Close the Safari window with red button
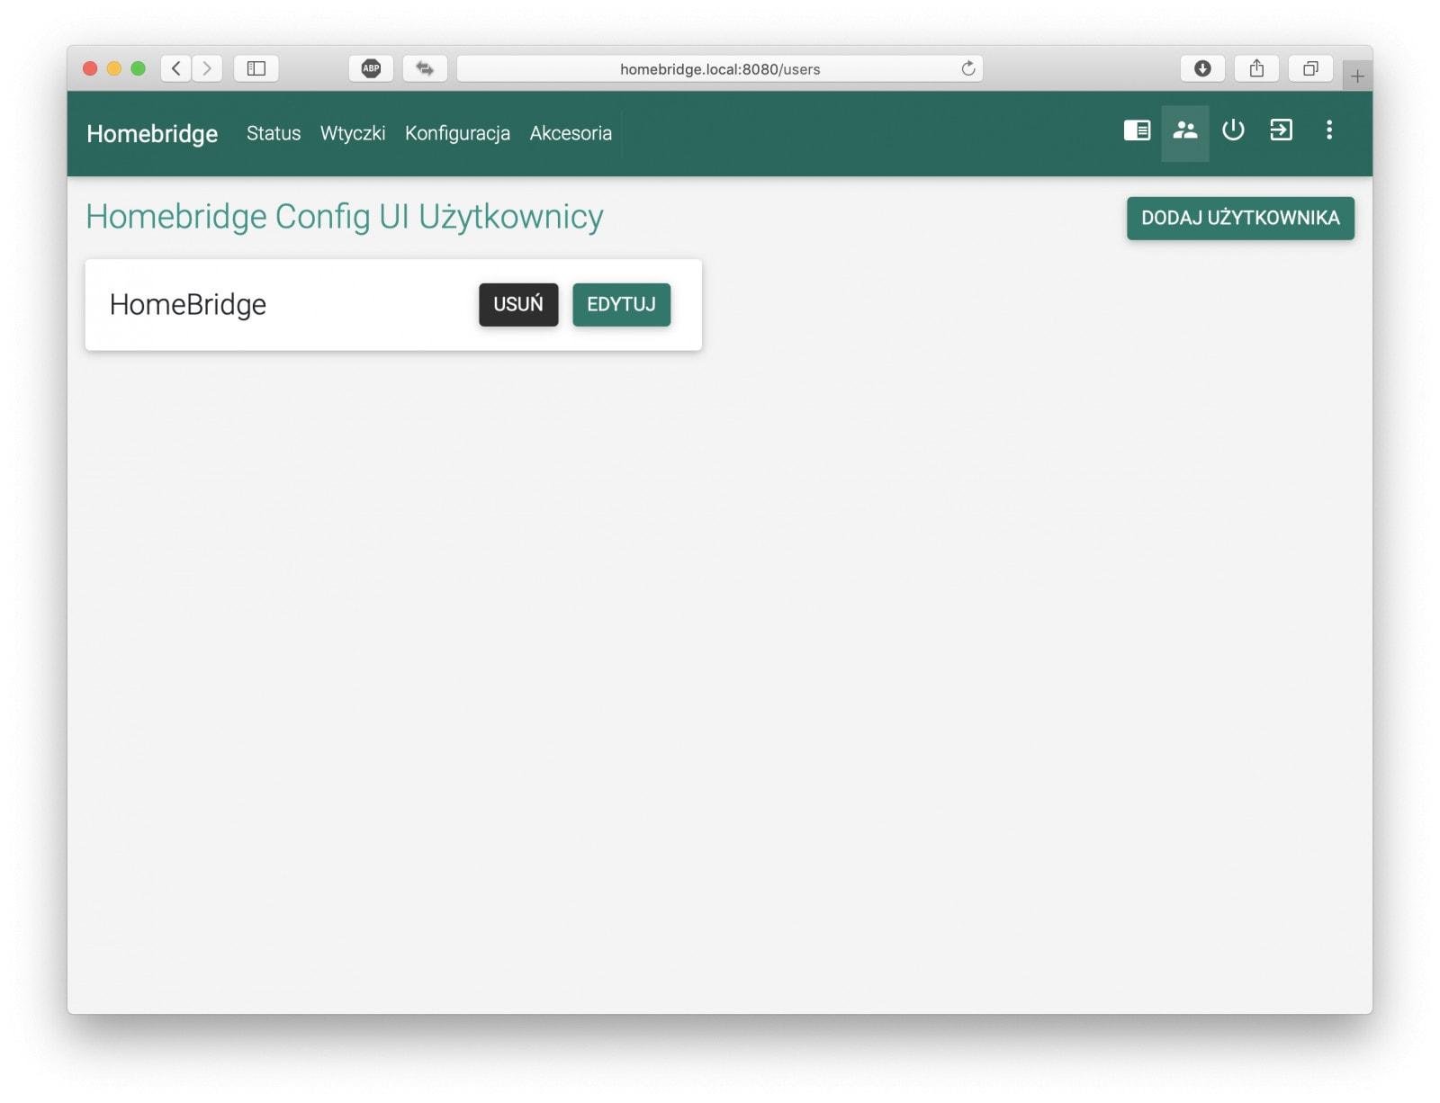 [x=90, y=68]
